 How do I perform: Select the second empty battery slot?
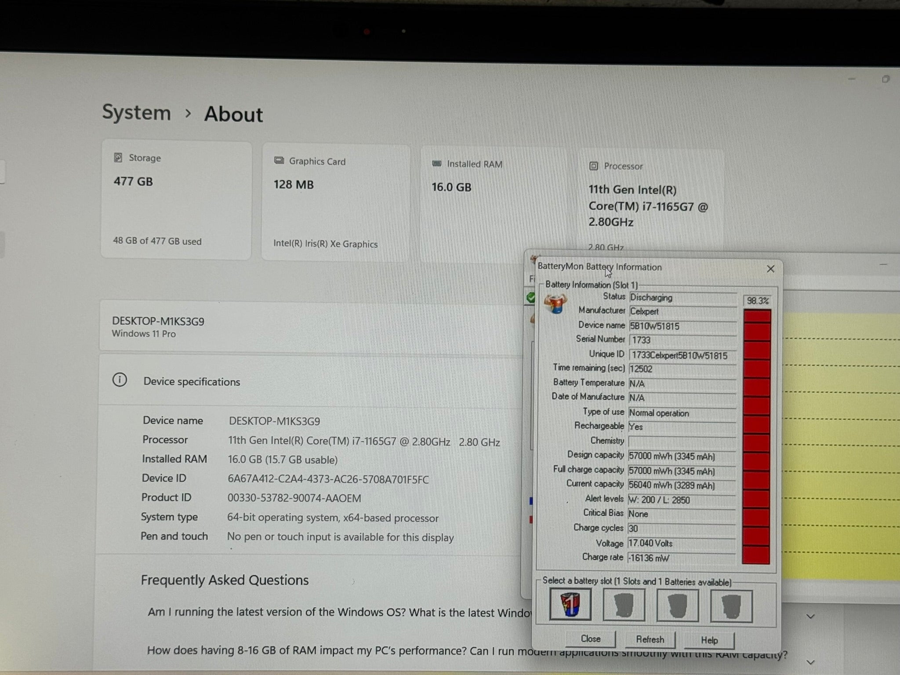(624, 606)
